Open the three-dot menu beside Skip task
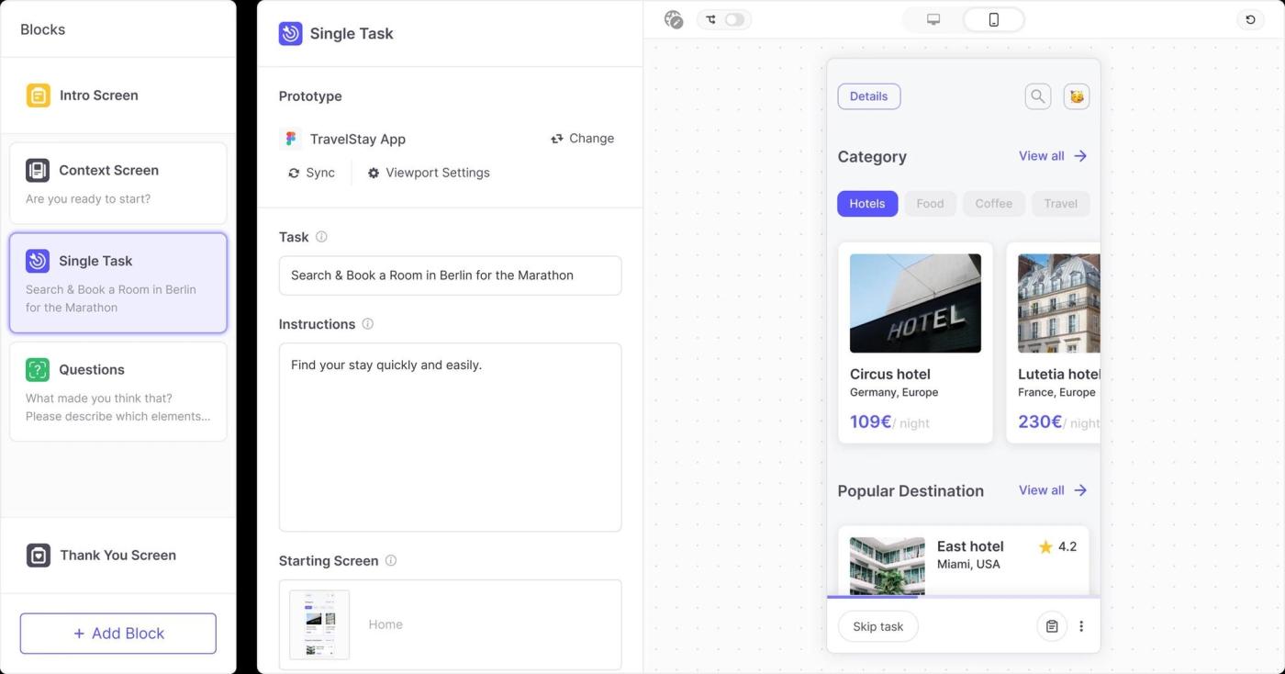 pyautogui.click(x=1081, y=626)
